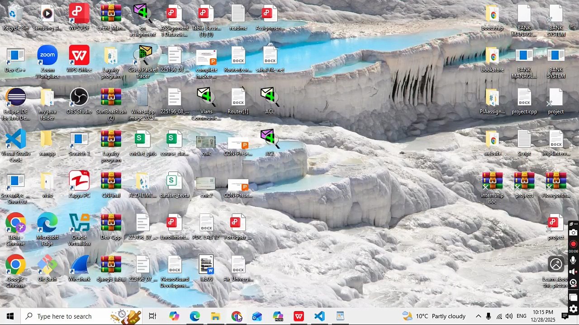The width and height of the screenshot is (579, 325).
Task: Open OBS Studio desktop shortcut
Action: coord(79,102)
